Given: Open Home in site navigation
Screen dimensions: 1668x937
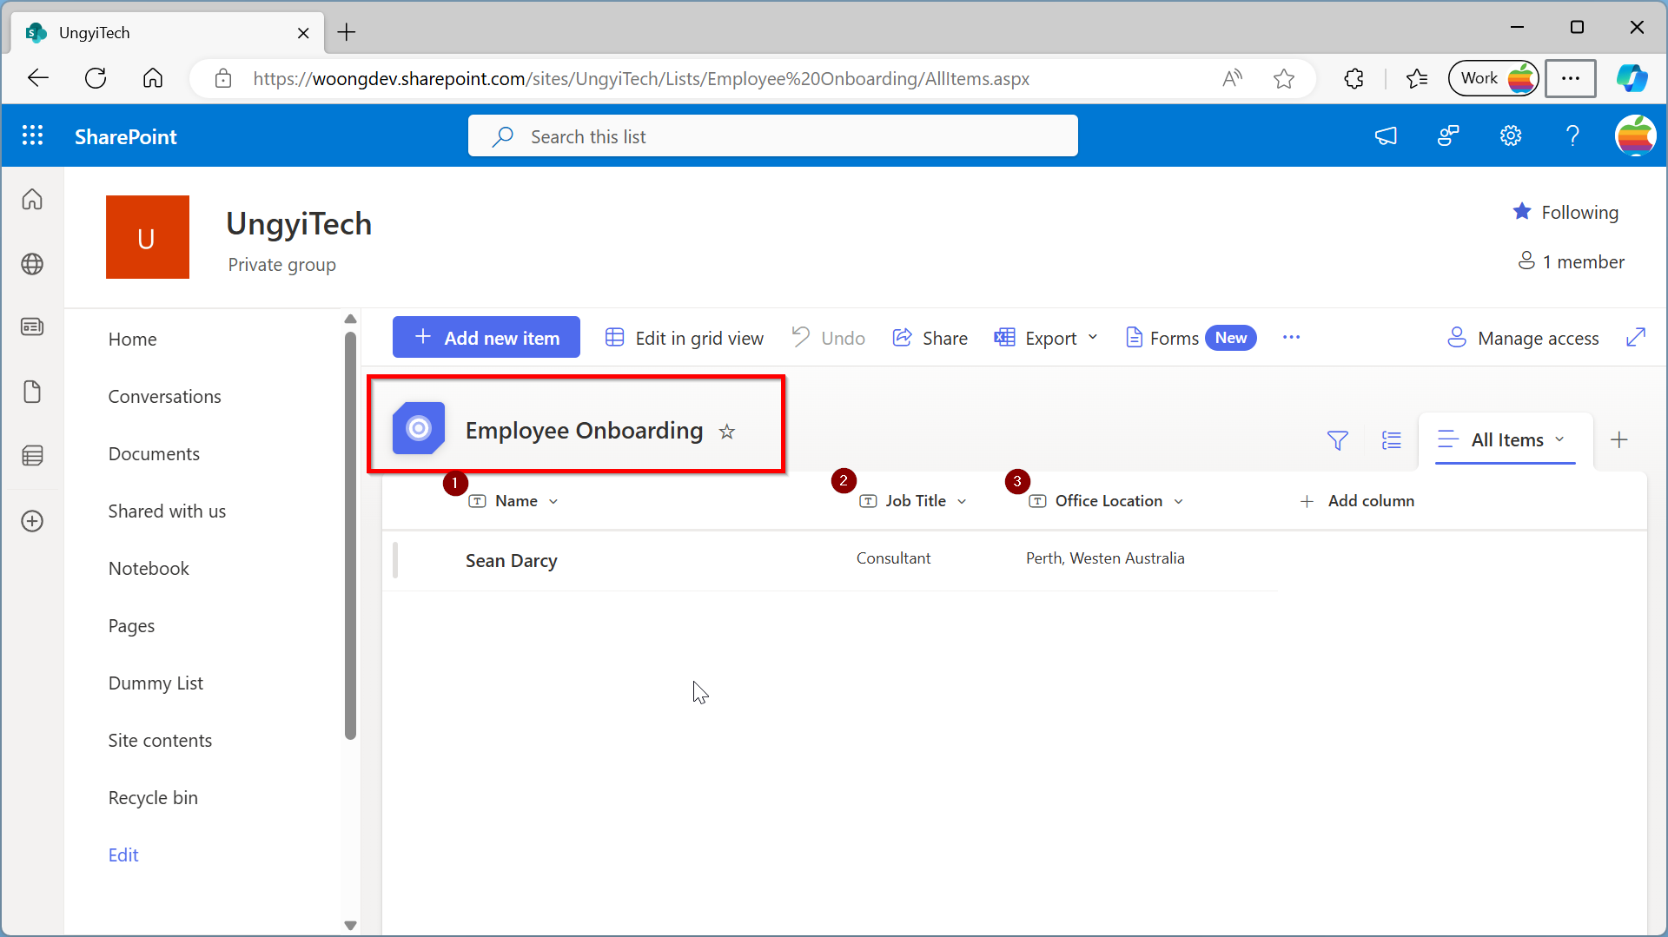Looking at the screenshot, I should tap(133, 340).
